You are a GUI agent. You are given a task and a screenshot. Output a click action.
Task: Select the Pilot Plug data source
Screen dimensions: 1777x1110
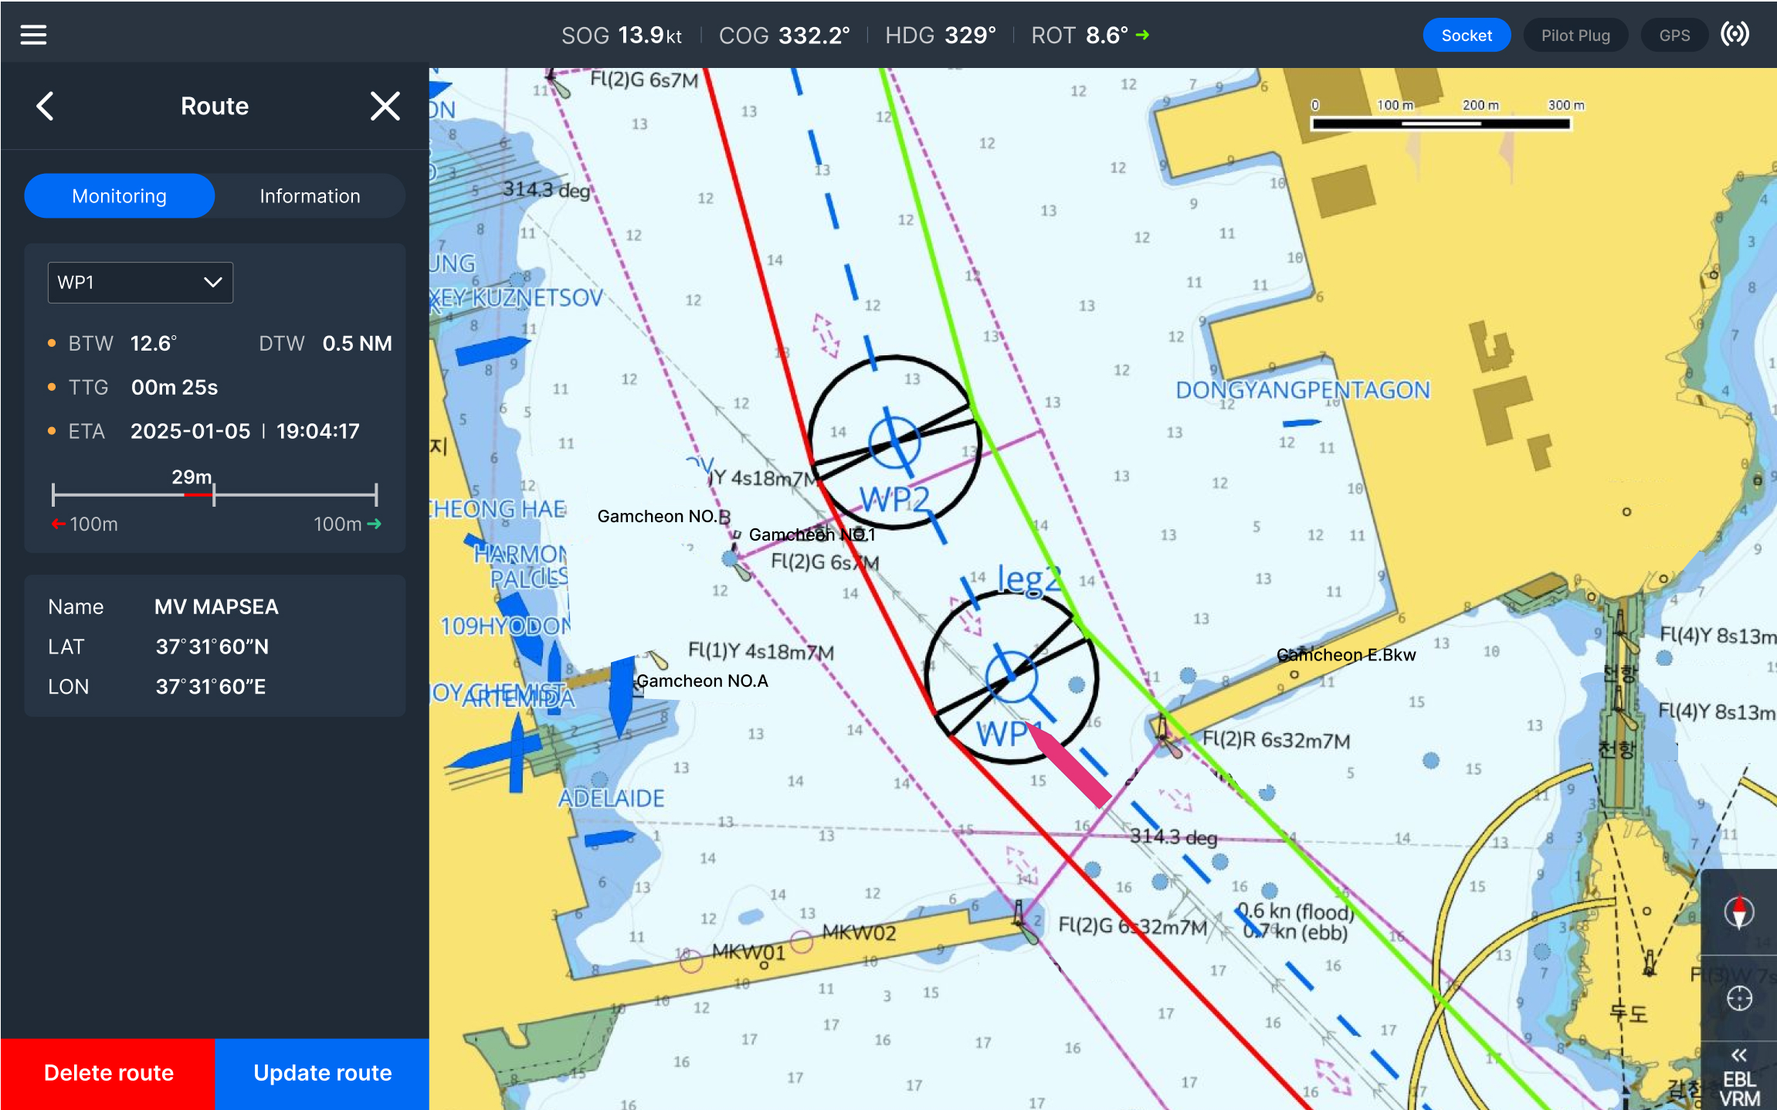1575,36
